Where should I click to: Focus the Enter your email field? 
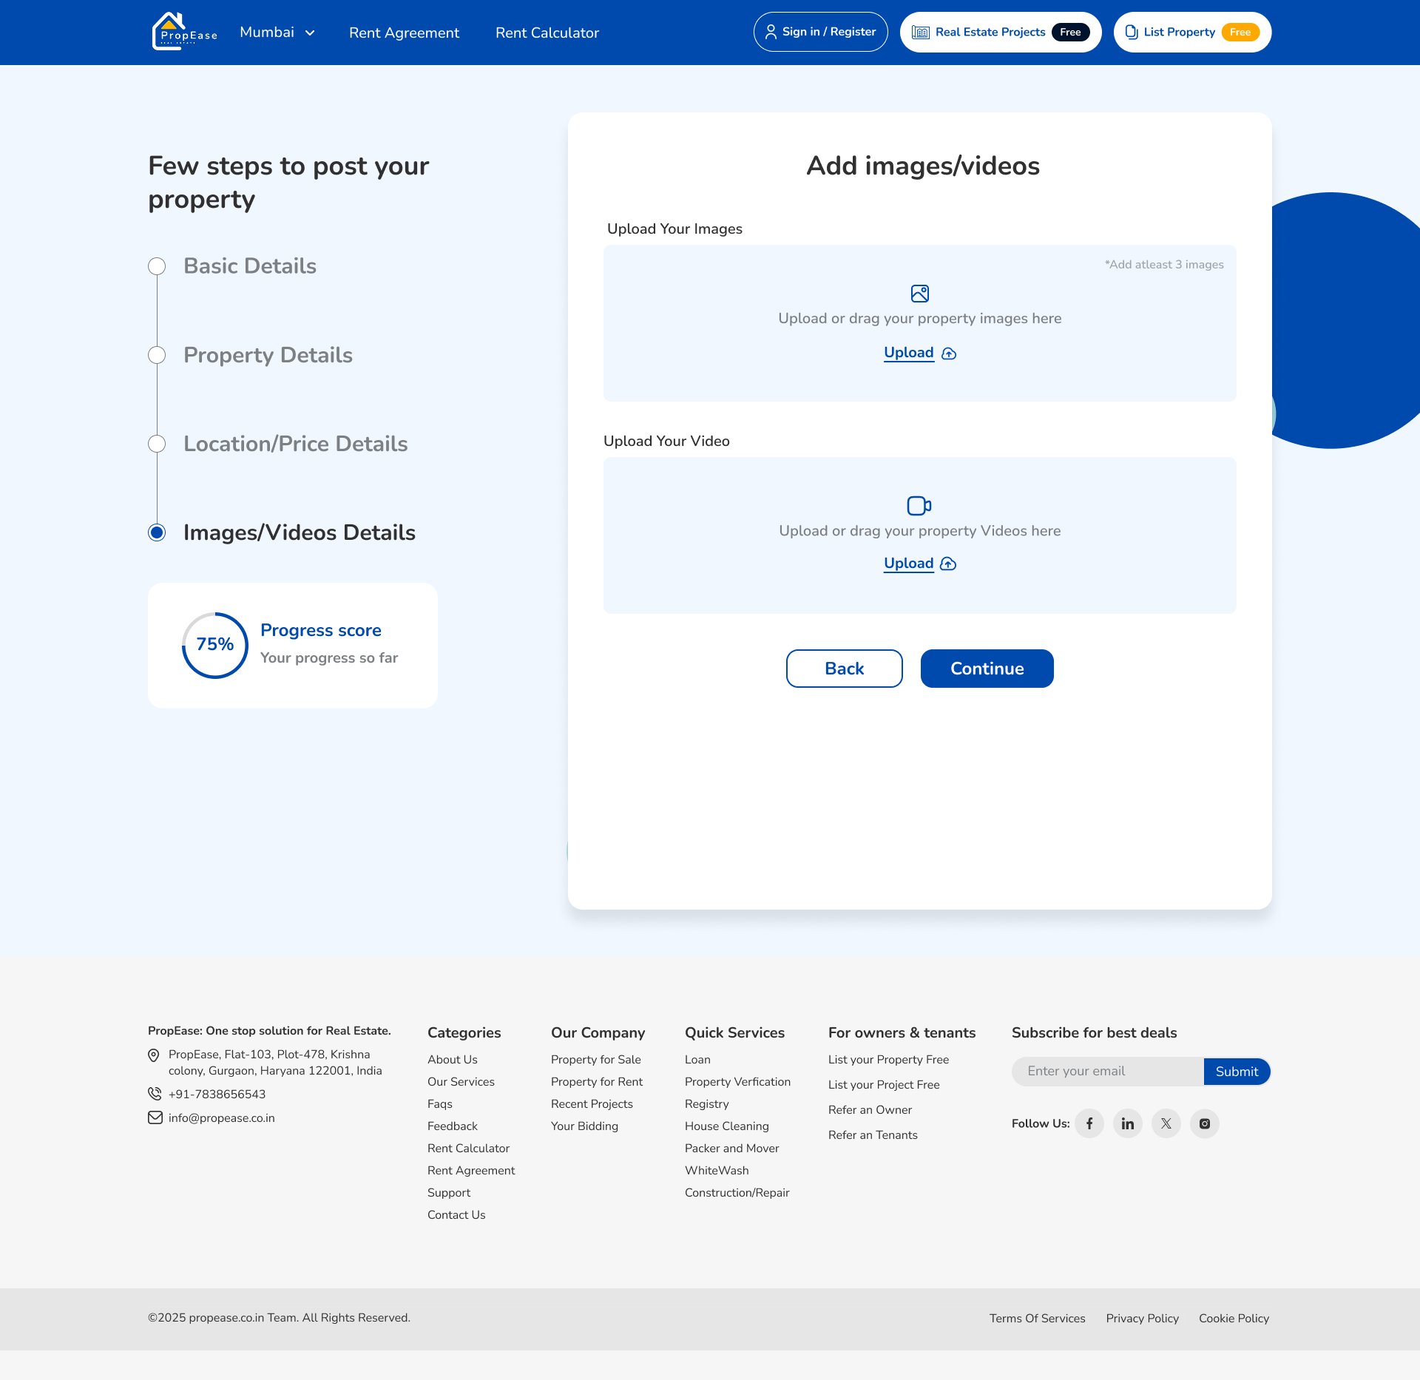point(1108,1072)
